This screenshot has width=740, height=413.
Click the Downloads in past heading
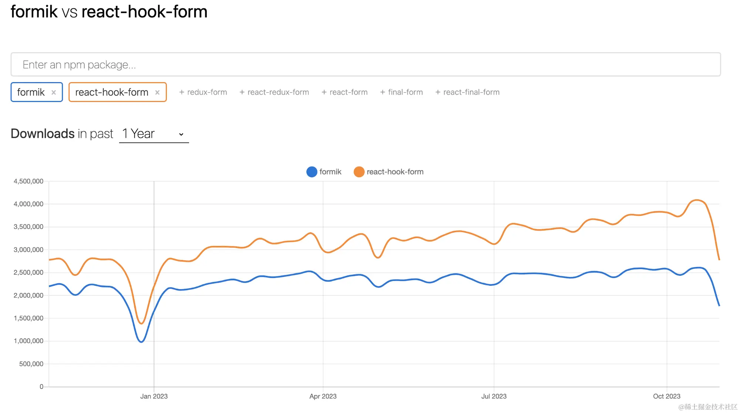(62, 133)
